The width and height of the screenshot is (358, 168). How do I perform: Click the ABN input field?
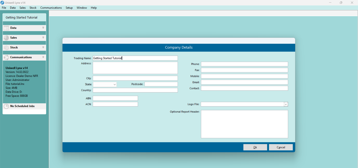coord(115,98)
